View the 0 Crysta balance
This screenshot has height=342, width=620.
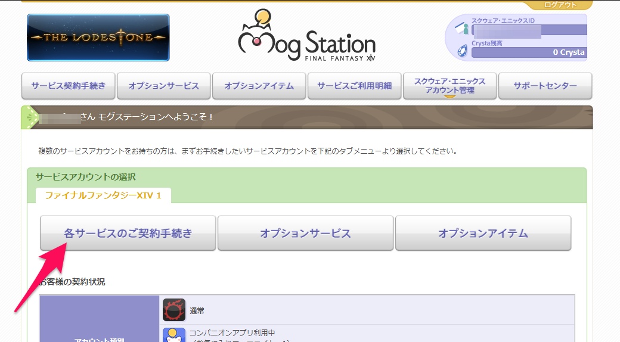(529, 52)
